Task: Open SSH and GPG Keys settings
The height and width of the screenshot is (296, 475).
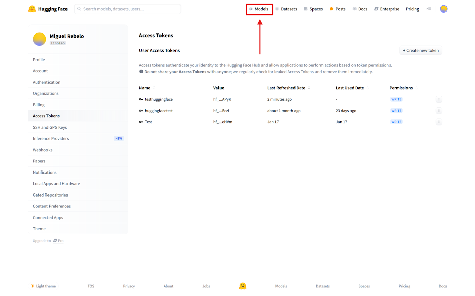Action: pyautogui.click(x=78, y=127)
